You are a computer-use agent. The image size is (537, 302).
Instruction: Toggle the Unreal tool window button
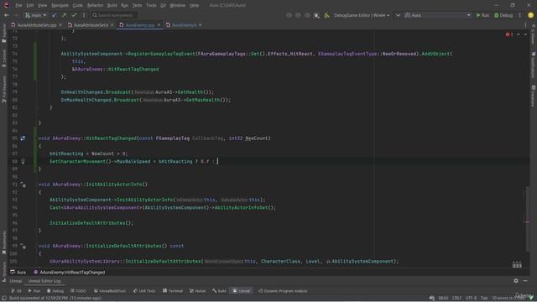(242, 291)
